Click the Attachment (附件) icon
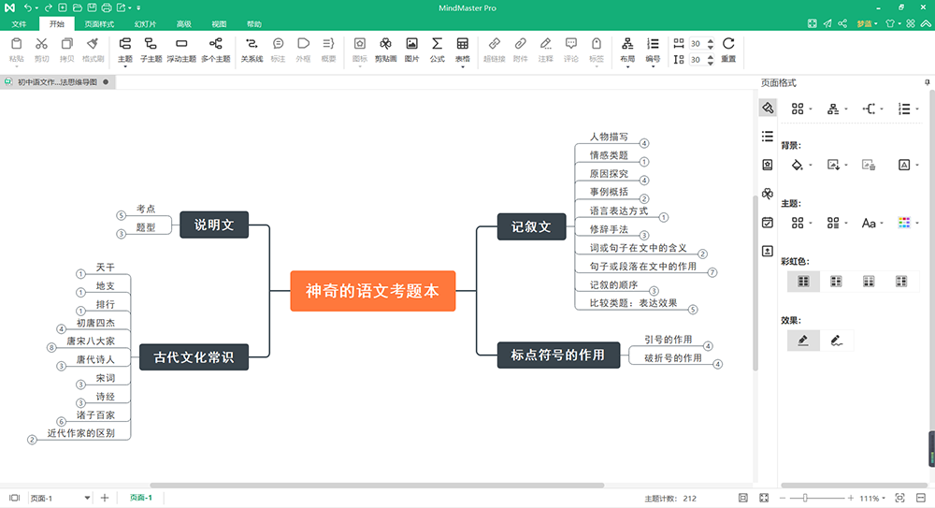Image resolution: width=935 pixels, height=508 pixels. click(521, 44)
